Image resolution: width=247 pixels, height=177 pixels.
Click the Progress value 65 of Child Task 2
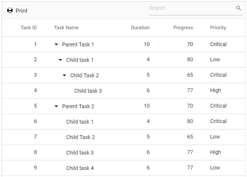click(x=190, y=75)
